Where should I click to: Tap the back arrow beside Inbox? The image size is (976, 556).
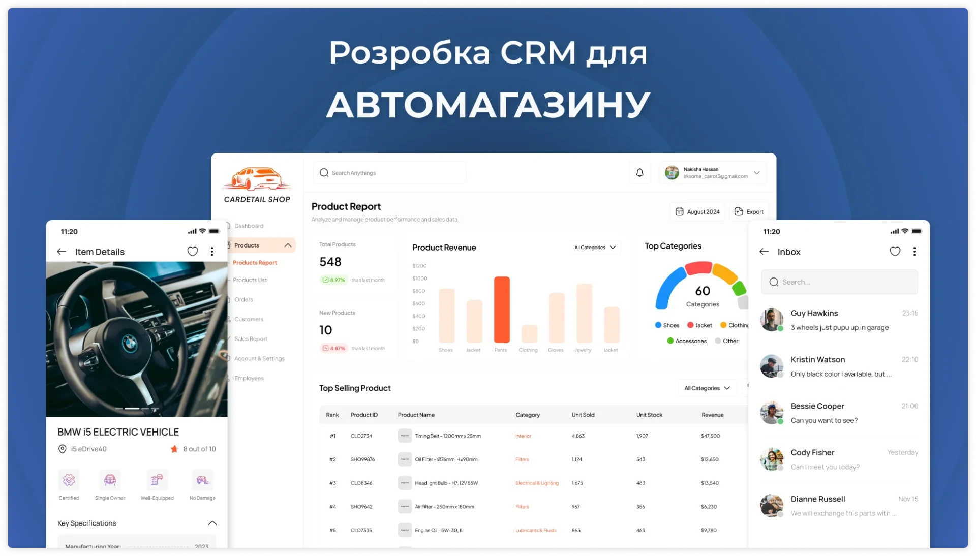(x=764, y=252)
